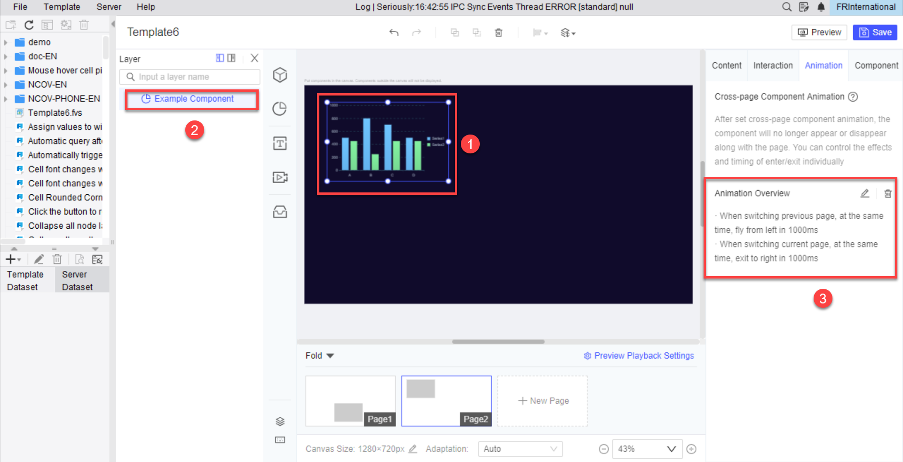Viewport: 903px width, 462px height.
Task: Zoom out with minus icon
Action: pos(604,449)
